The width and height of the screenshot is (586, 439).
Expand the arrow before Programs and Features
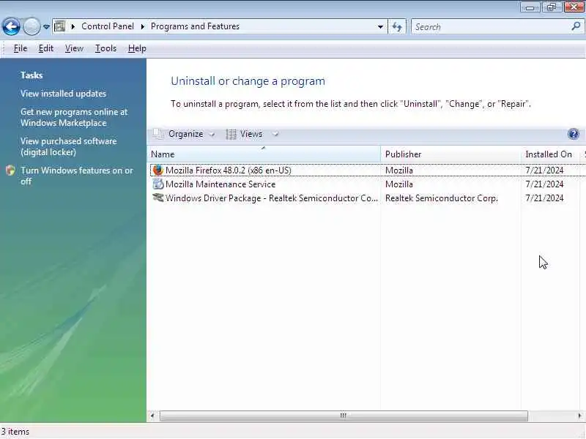coord(142,26)
